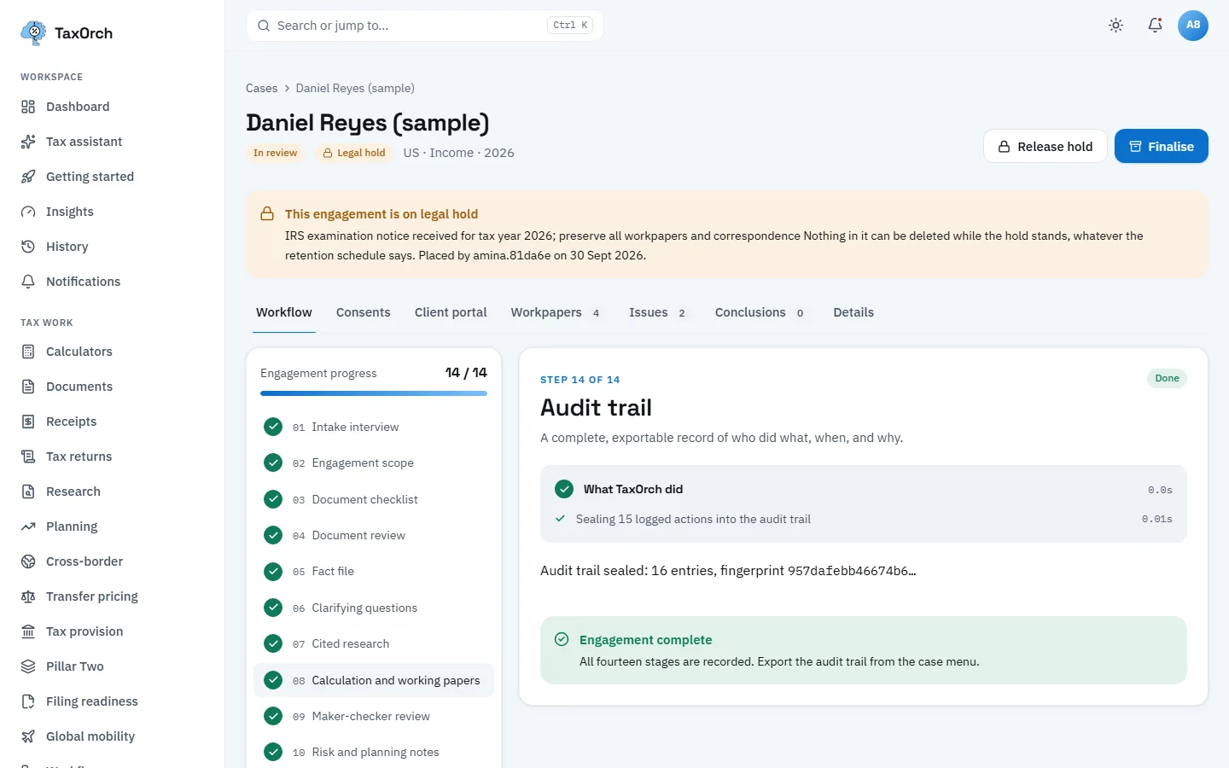The image size is (1229, 768).
Task: Click the Release hold button
Action: (1046, 146)
